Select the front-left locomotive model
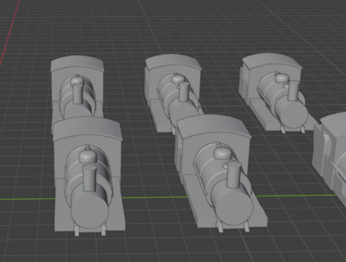 [x=89, y=176]
